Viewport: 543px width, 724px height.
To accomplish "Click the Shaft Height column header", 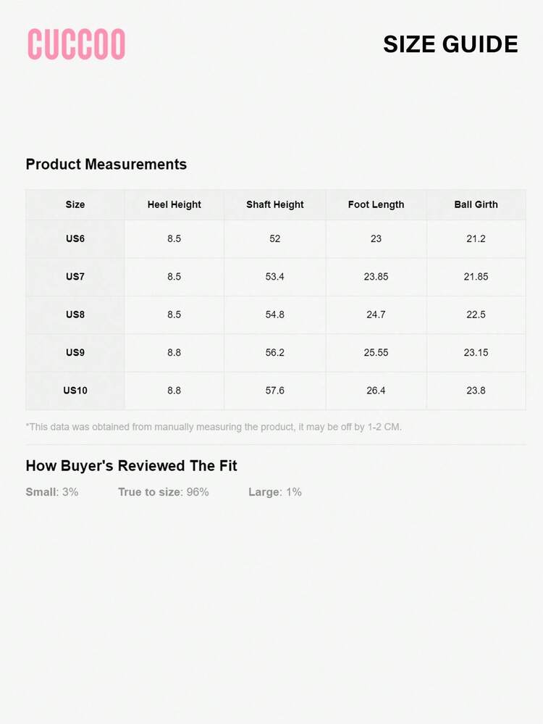I will tap(274, 204).
